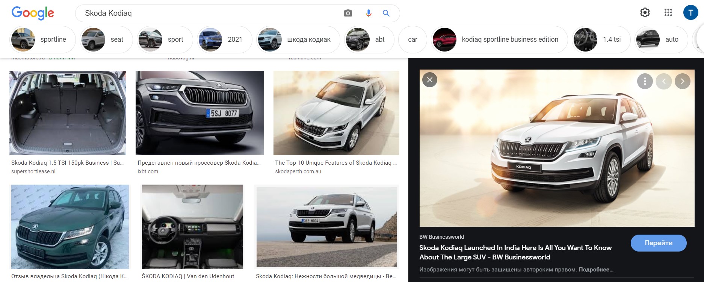Select the 1.4 tsi filter chip
704x282 pixels.
pyautogui.click(x=601, y=39)
